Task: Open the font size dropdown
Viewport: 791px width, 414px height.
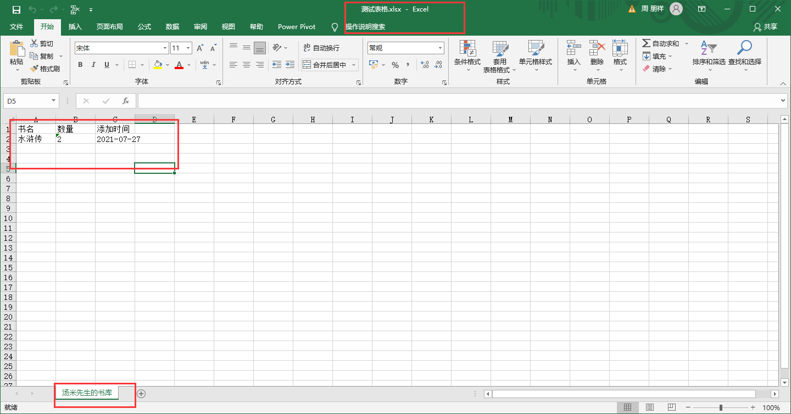Action: (188, 48)
